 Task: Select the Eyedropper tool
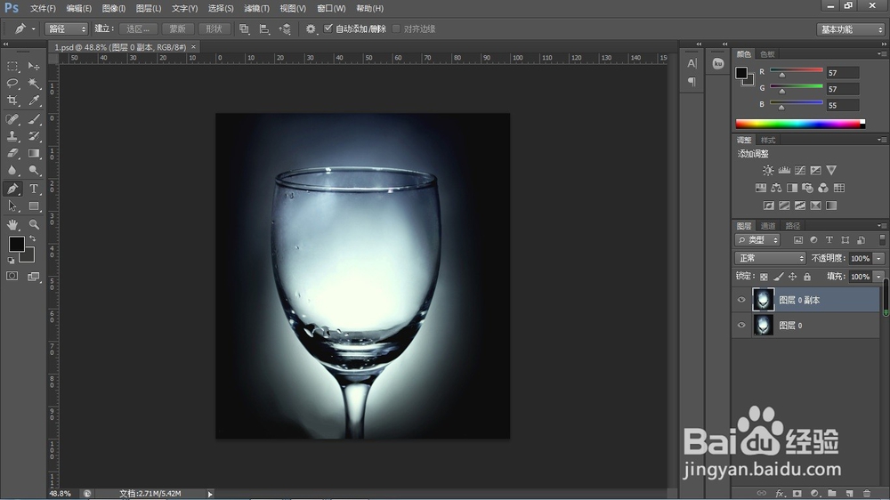[x=34, y=101]
